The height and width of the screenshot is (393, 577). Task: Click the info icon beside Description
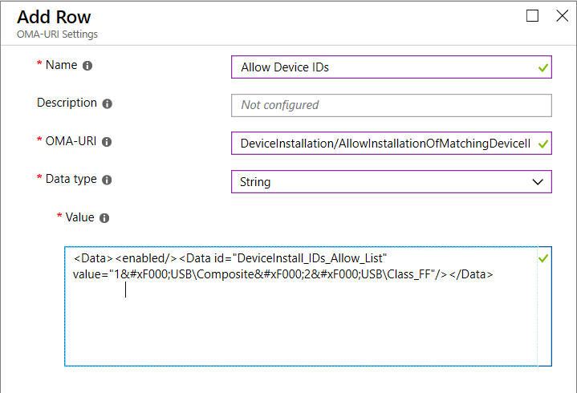pos(108,103)
